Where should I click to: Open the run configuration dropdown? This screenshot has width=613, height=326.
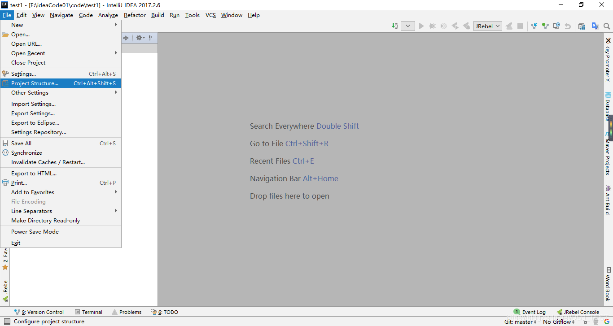407,26
